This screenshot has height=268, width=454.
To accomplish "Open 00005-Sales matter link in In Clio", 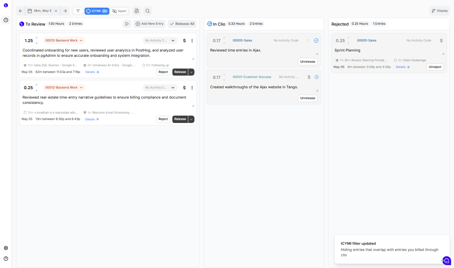I will point(242,41).
